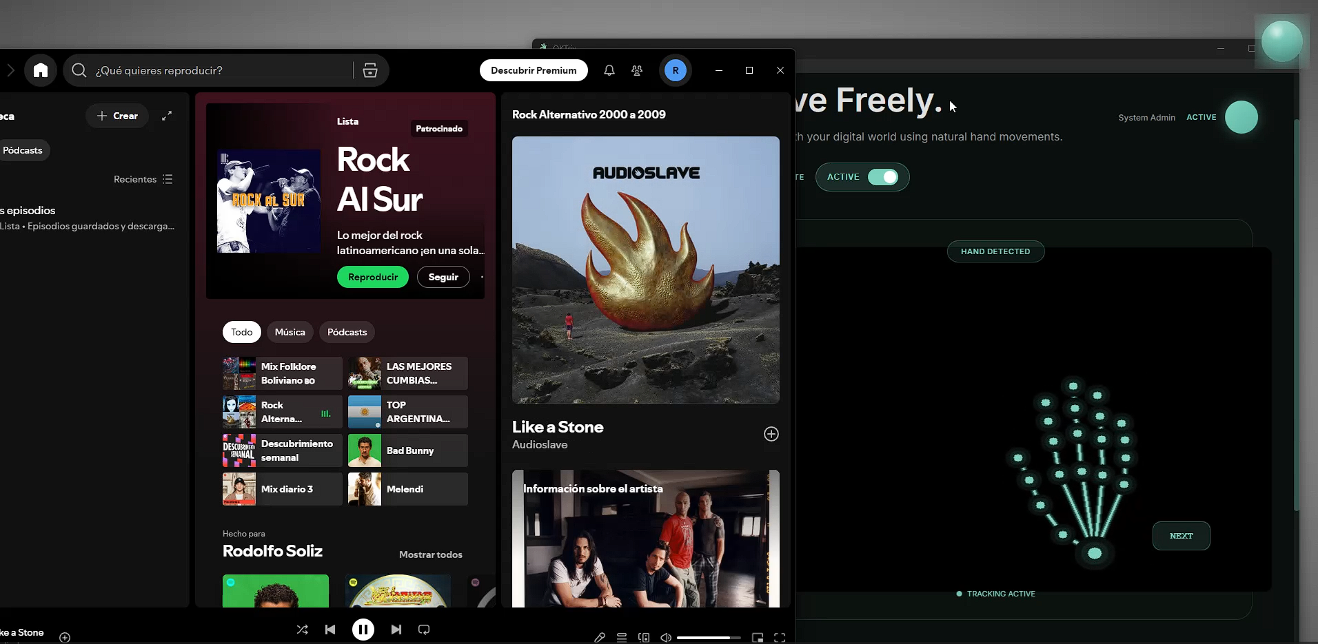The width and height of the screenshot is (1318, 644).
Task: Open the Rock Al Sur cover image
Action: click(269, 201)
